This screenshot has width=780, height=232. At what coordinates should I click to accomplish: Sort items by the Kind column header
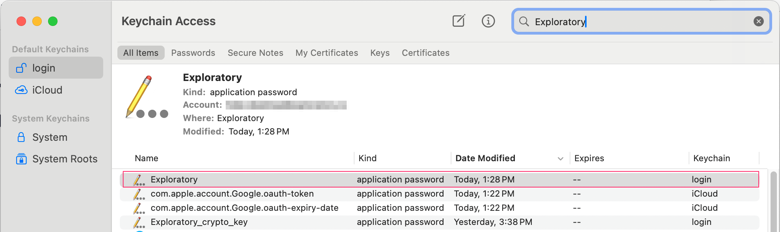(x=368, y=158)
